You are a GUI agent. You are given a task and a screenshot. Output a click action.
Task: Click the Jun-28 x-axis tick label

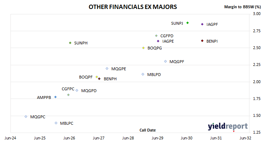tap(128, 138)
